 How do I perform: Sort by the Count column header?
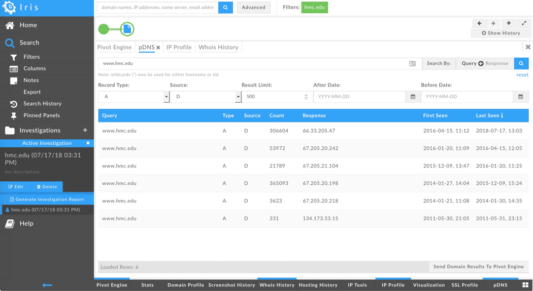tap(277, 115)
